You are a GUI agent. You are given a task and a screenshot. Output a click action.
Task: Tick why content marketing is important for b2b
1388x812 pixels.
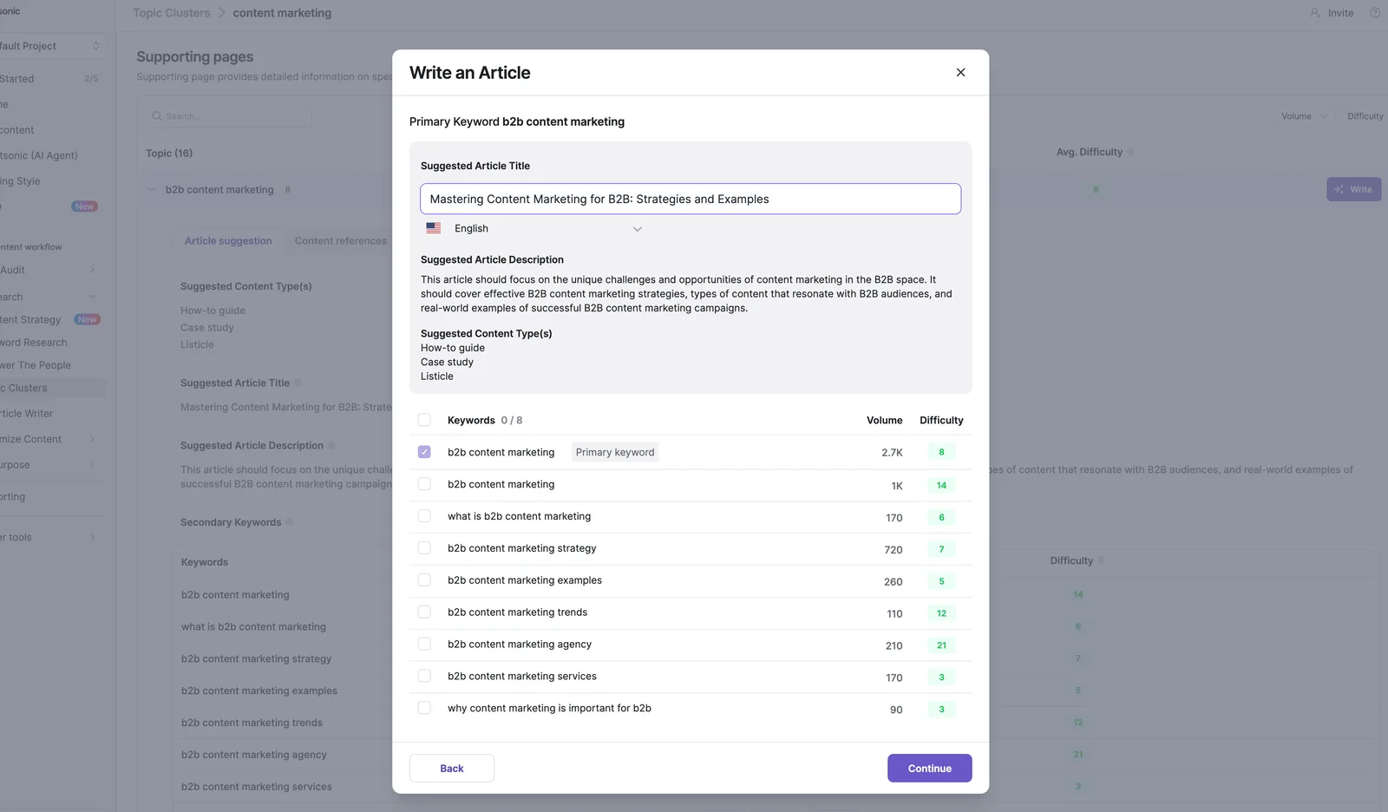click(424, 709)
